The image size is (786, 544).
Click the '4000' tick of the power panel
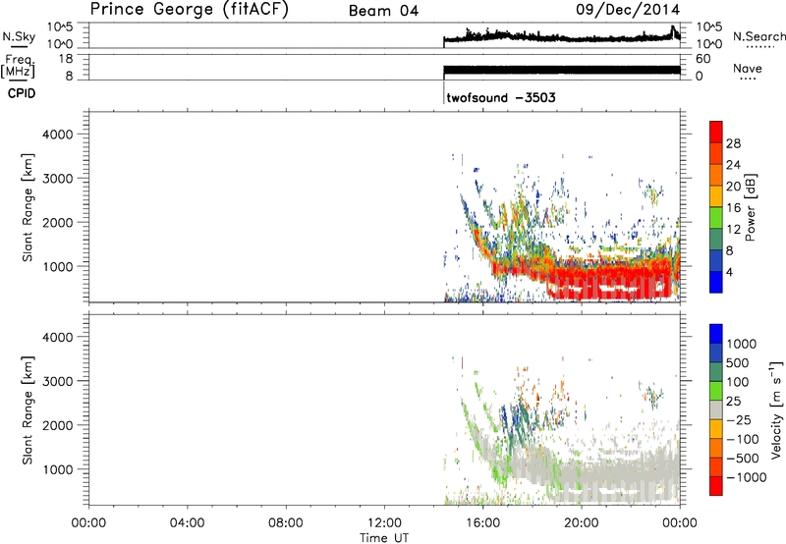pyautogui.click(x=58, y=135)
